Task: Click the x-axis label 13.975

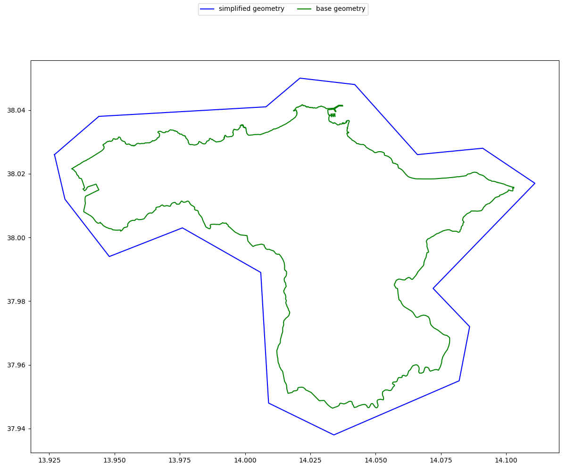Action: [180, 460]
